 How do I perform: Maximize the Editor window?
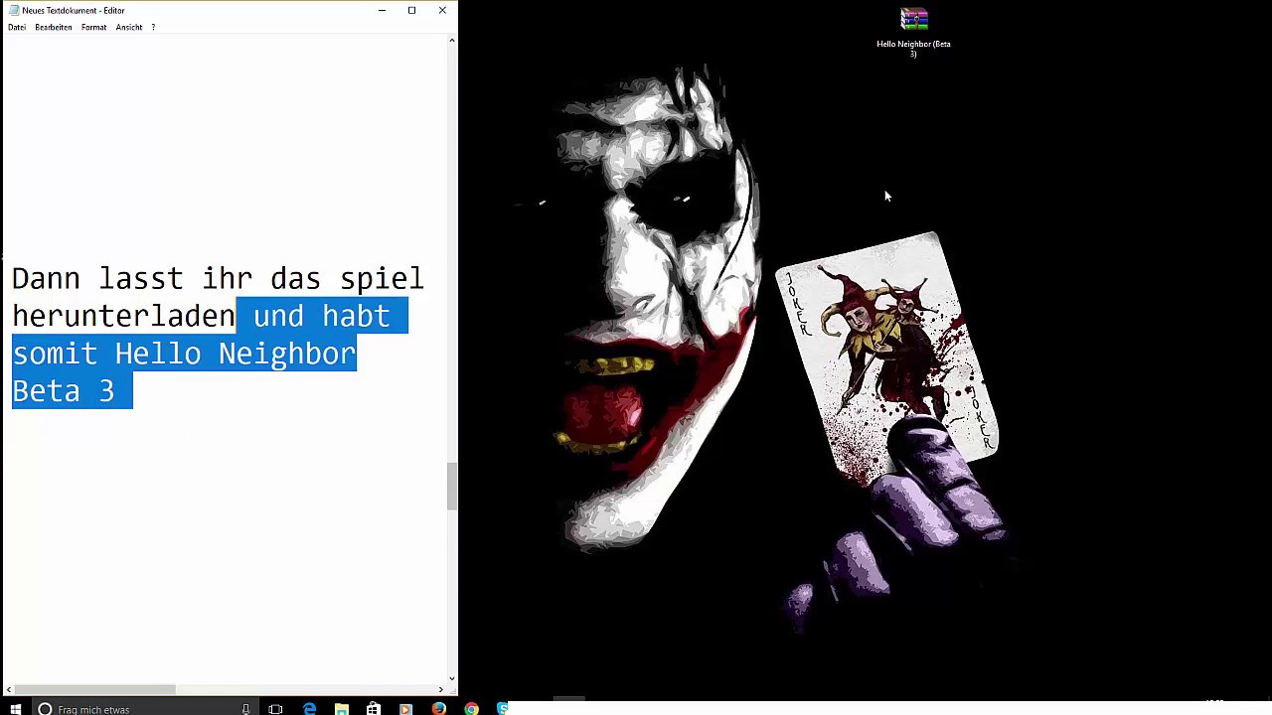411,10
